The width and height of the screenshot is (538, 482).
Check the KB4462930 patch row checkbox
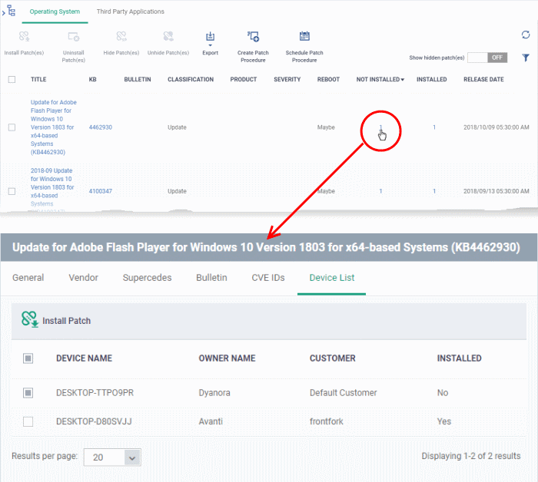12,127
